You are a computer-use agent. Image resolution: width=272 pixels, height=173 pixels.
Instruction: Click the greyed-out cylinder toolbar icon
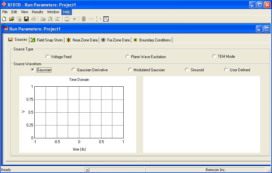[x=84, y=19]
